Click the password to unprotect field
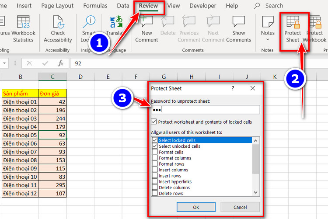The width and height of the screenshot is (328, 219). pyautogui.click(x=205, y=110)
